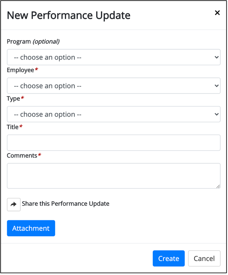Image resolution: width=228 pixels, height=275 pixels.
Task: Toggle the share arrow icon button
Action: (14, 205)
